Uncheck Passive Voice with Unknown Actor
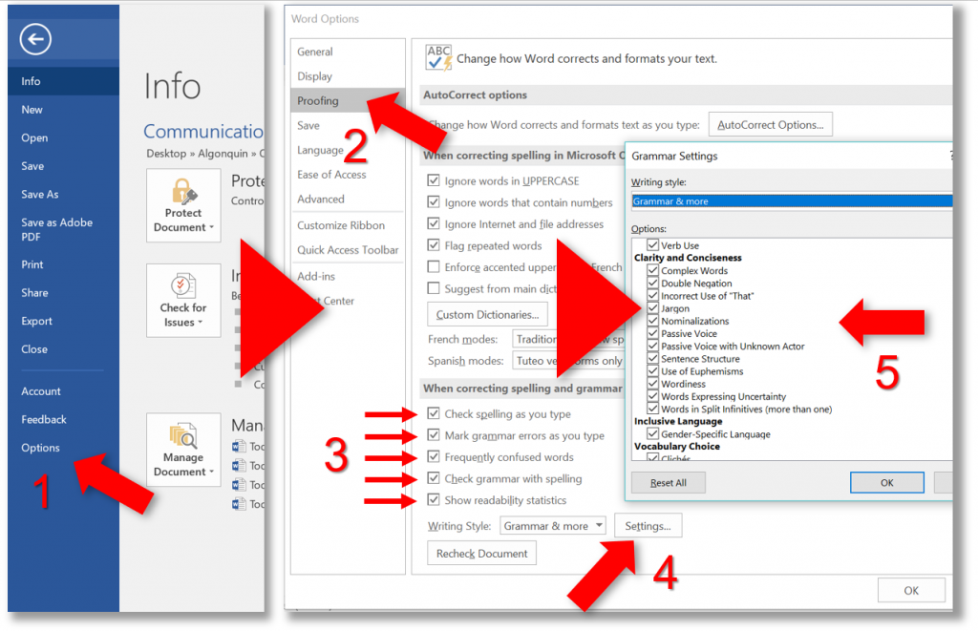Image resolution: width=978 pixels, height=631 pixels. click(x=653, y=346)
